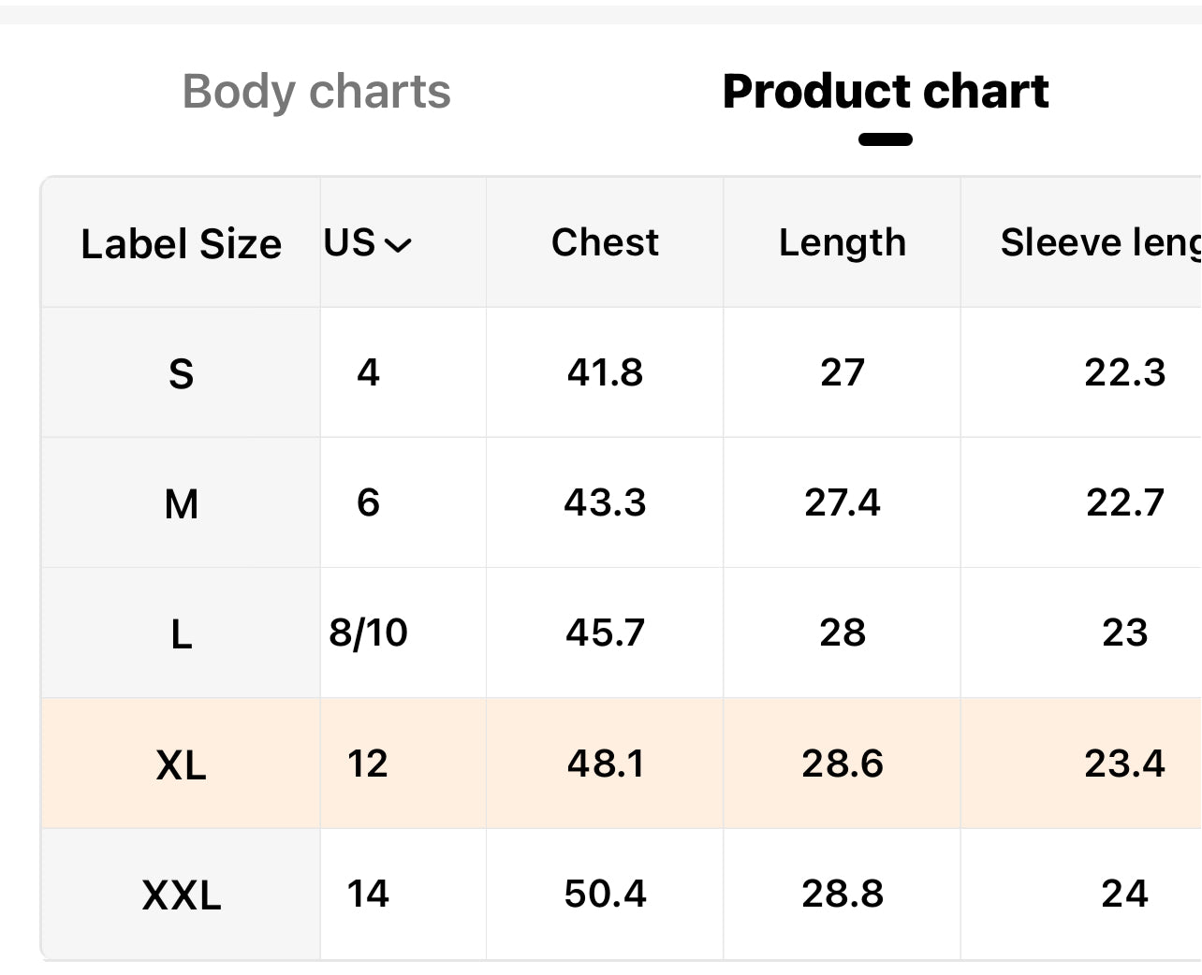Select the L size row label
1202x975 pixels.
click(181, 634)
